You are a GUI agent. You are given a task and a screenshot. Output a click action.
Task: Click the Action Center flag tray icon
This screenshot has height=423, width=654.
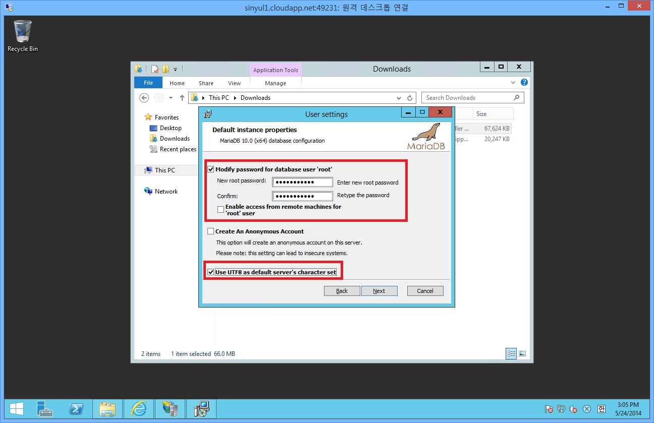[x=549, y=409]
